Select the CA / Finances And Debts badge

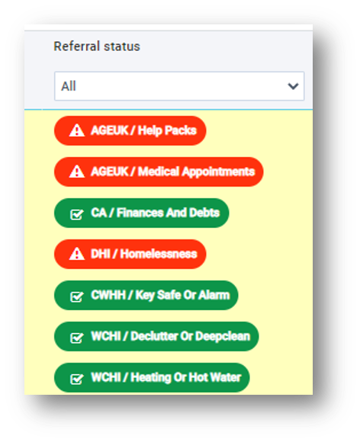[141, 213]
